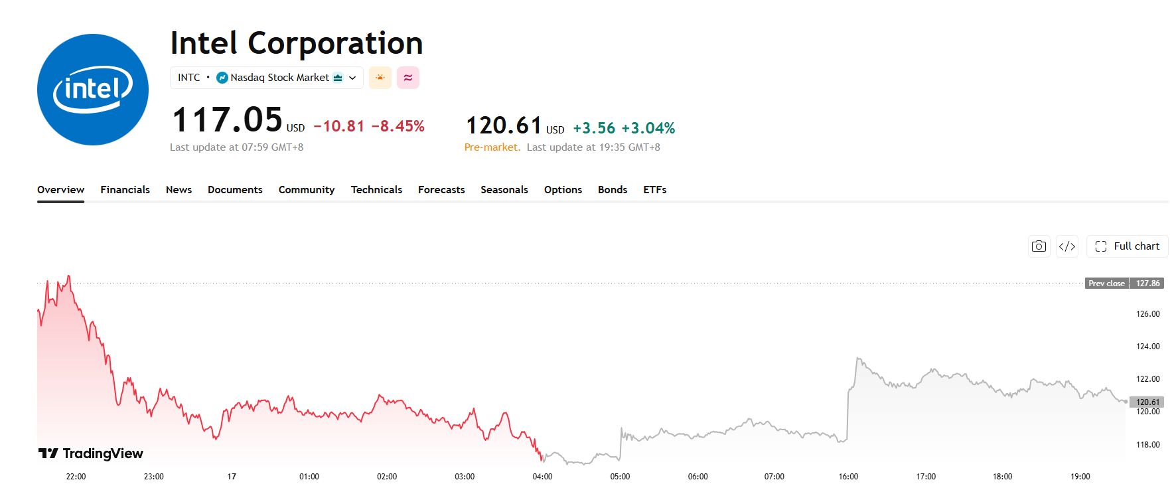Click the Nasdaq exchange logo icon
The image size is (1170, 488).
(x=222, y=78)
